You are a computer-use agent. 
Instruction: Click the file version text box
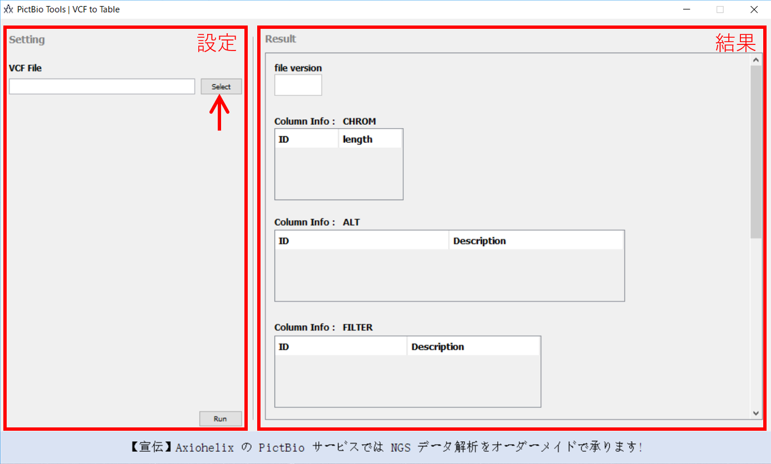[x=298, y=85]
